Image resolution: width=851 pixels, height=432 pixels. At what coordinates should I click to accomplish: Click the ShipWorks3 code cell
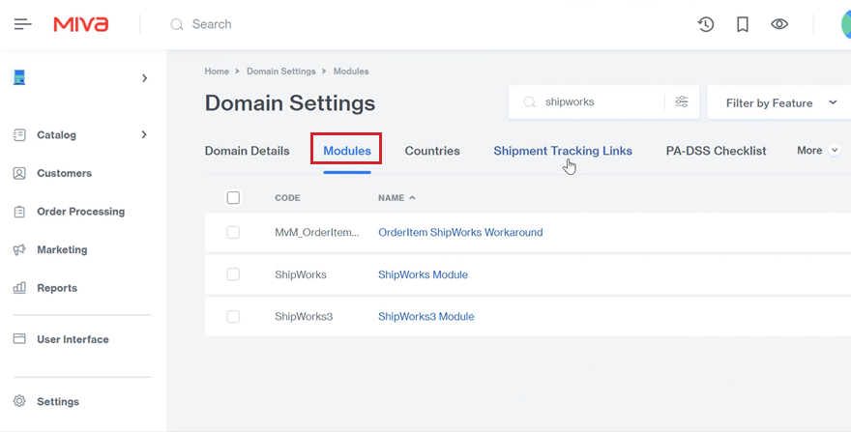click(304, 316)
